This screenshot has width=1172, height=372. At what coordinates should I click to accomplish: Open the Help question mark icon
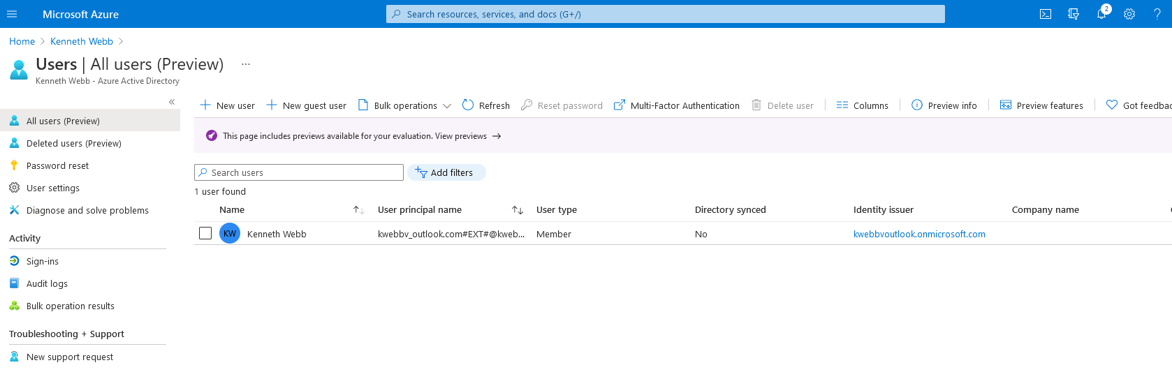coord(1157,14)
